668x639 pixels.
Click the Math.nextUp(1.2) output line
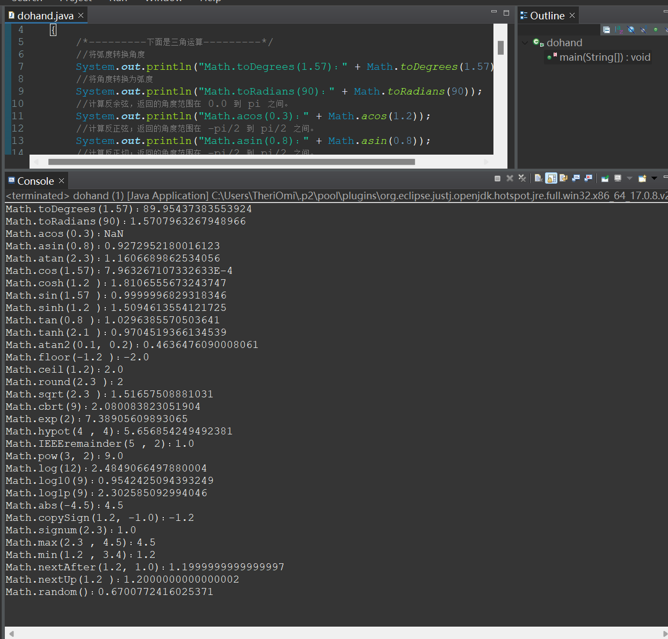point(122,579)
